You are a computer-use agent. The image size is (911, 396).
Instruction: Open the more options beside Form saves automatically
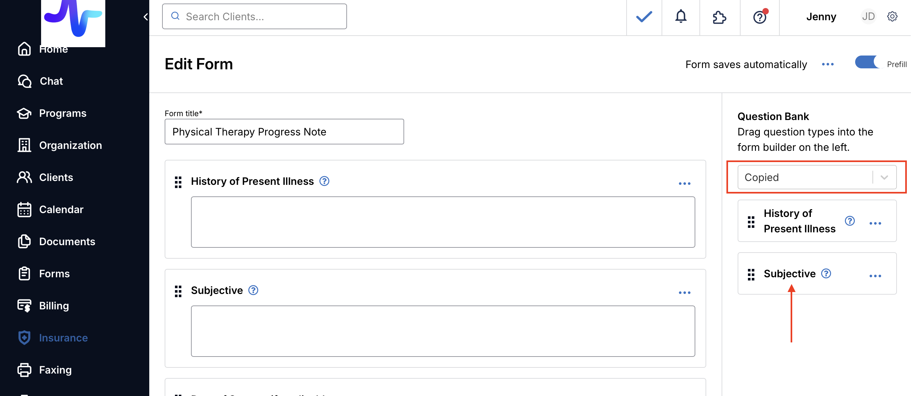[x=828, y=65]
